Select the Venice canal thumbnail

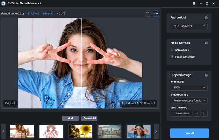tap(109, 131)
